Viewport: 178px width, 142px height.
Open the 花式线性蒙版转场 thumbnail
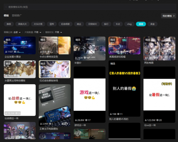(55, 69)
